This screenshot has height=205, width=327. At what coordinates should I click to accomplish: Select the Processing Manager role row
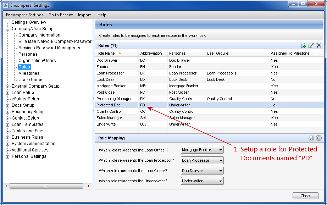coord(209,99)
